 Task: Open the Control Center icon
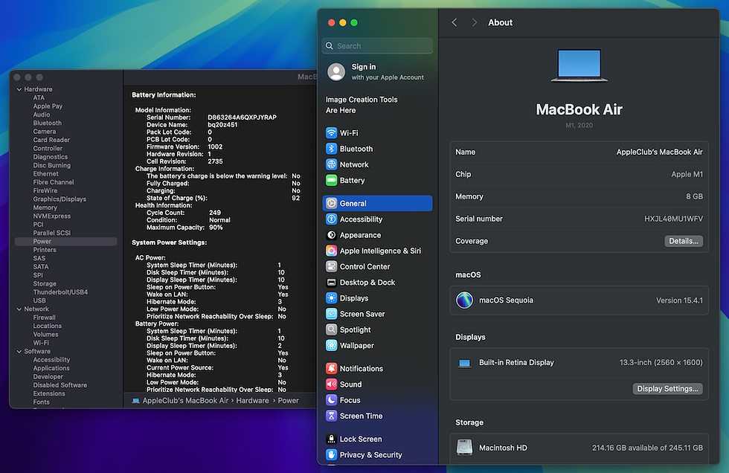[331, 267]
